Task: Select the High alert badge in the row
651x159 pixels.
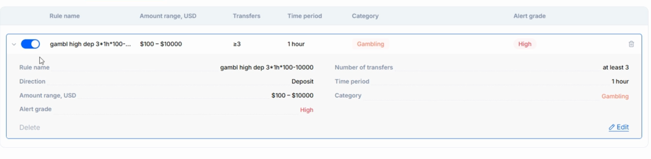Action: (x=524, y=44)
